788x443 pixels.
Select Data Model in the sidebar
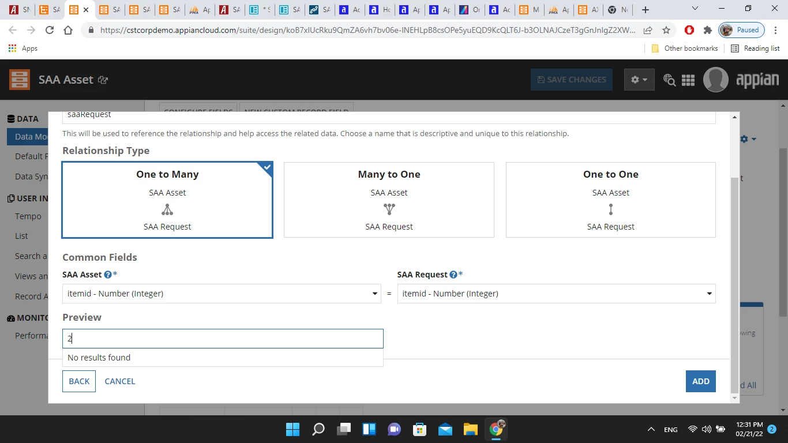(28, 137)
